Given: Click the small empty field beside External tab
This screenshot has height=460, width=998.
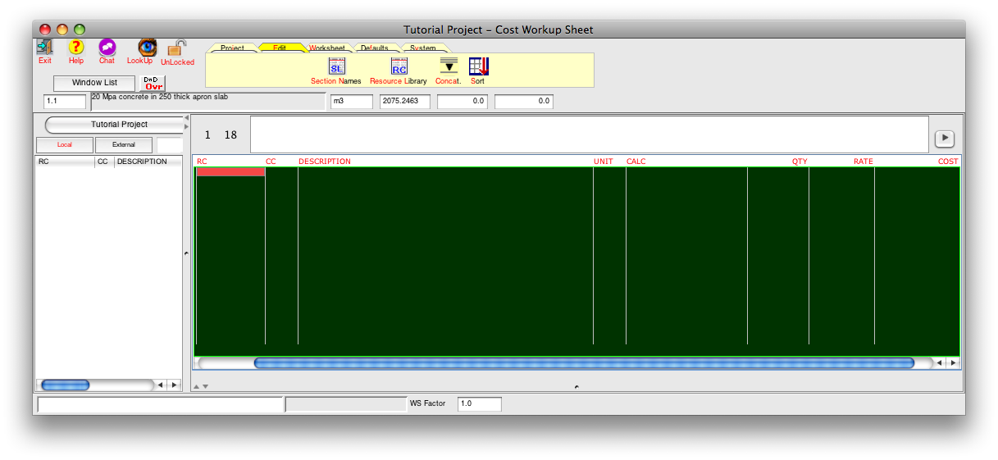Looking at the screenshot, I should (169, 144).
